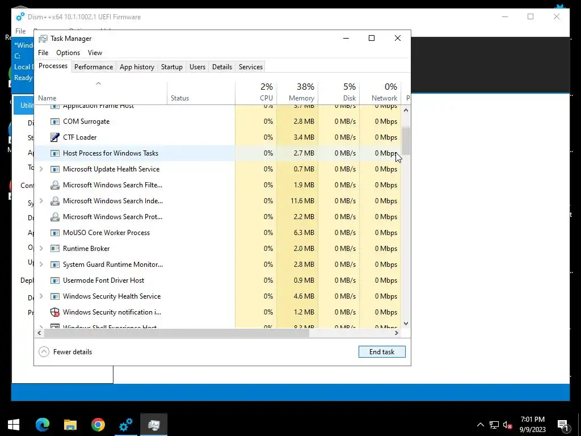Expand the Windows Security Health Service row

pyautogui.click(x=41, y=296)
